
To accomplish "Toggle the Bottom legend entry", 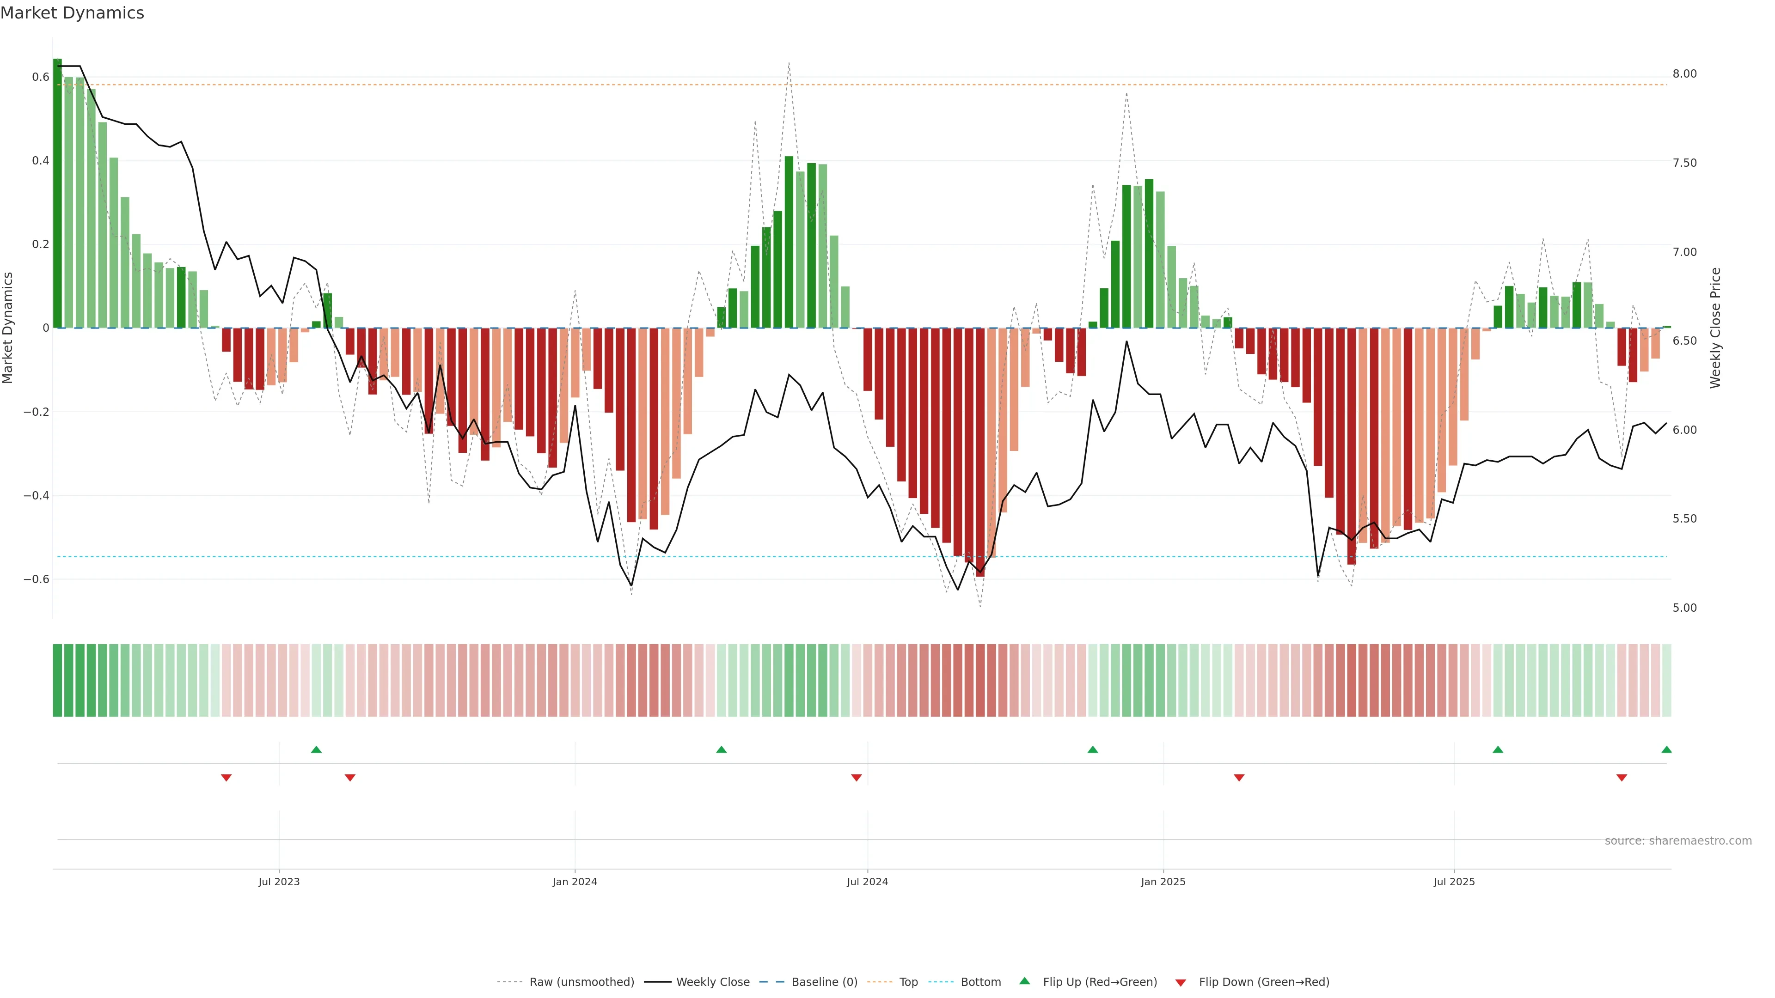I will tap(980, 982).
